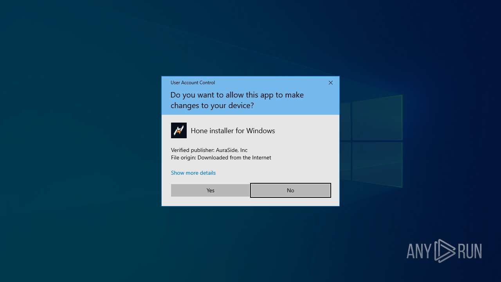The height and width of the screenshot is (282, 501).
Task: Expand the Show more details link
Action: point(193,173)
